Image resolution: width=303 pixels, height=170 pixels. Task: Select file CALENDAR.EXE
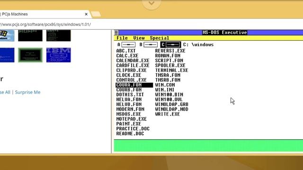pyautogui.click(x=133, y=60)
